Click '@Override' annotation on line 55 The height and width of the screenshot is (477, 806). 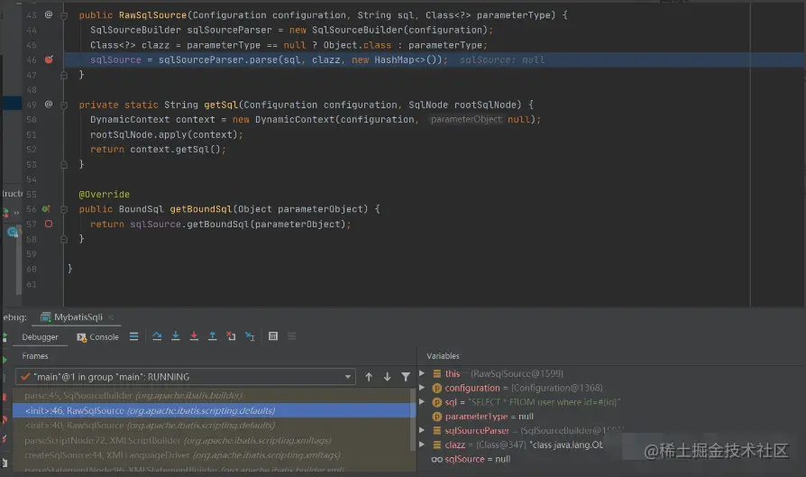pos(104,194)
